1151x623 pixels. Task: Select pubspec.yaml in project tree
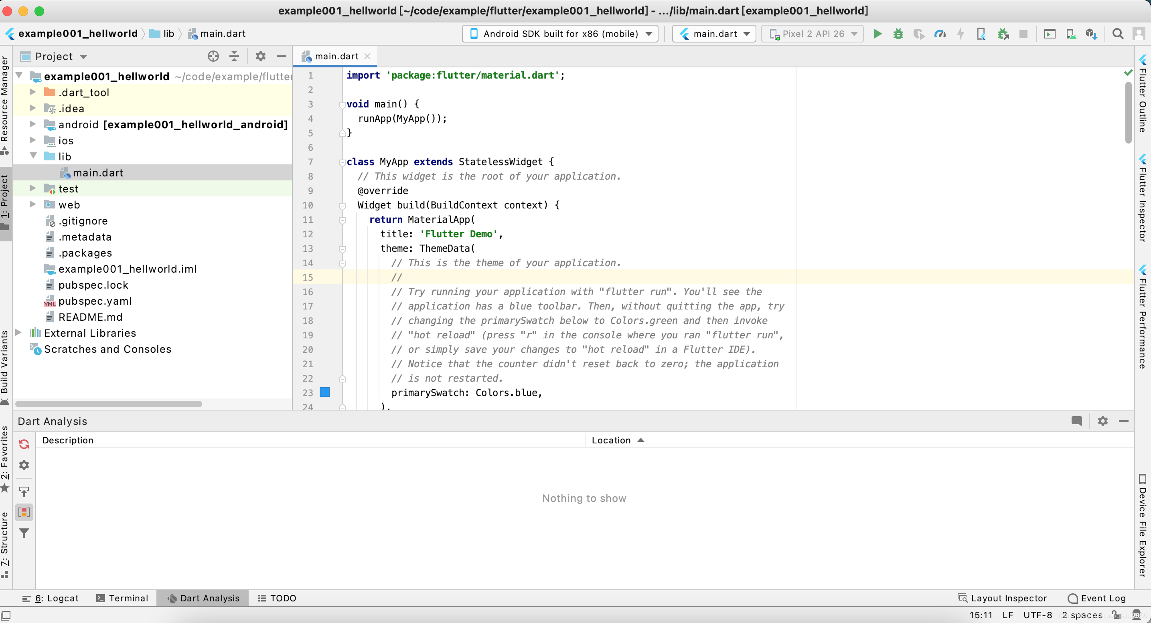pos(95,301)
